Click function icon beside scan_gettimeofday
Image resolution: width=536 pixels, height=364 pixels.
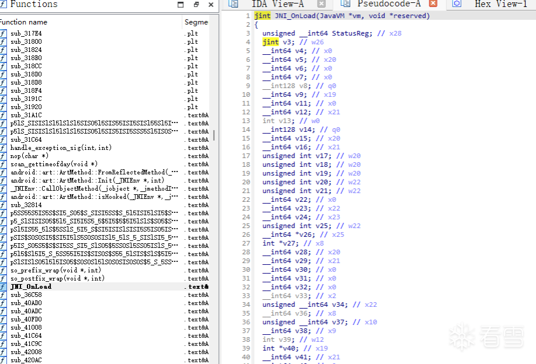coord(3,164)
